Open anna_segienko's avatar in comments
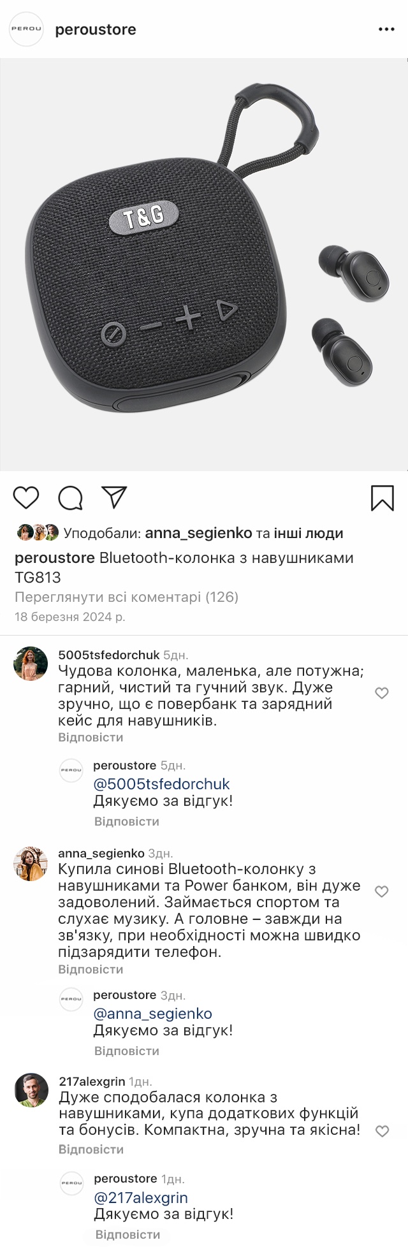Screen dimensions: 408x1247 tap(31, 864)
